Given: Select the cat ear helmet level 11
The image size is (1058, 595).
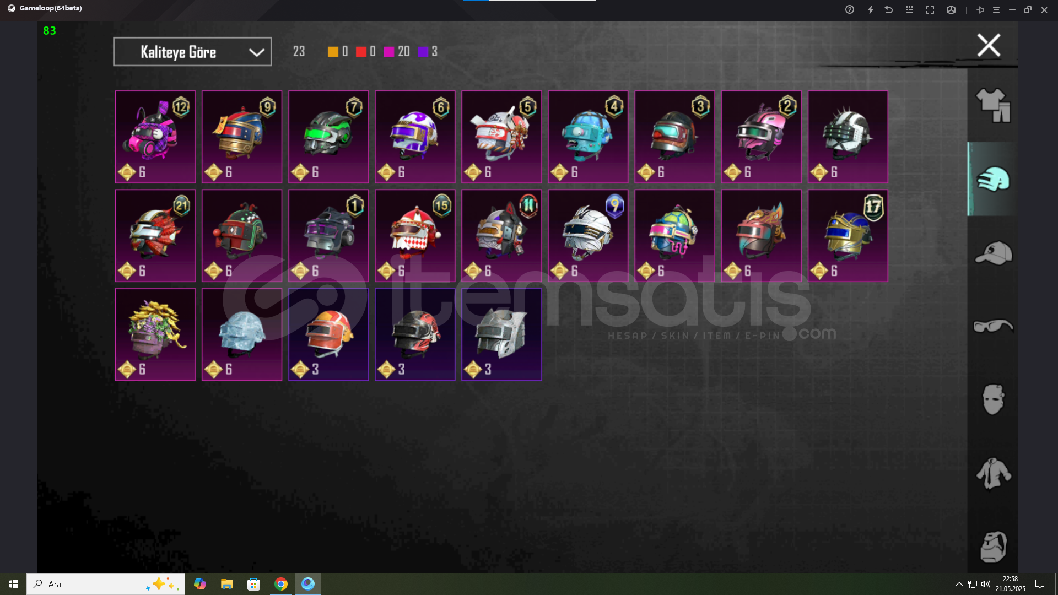Looking at the screenshot, I should coord(501,236).
